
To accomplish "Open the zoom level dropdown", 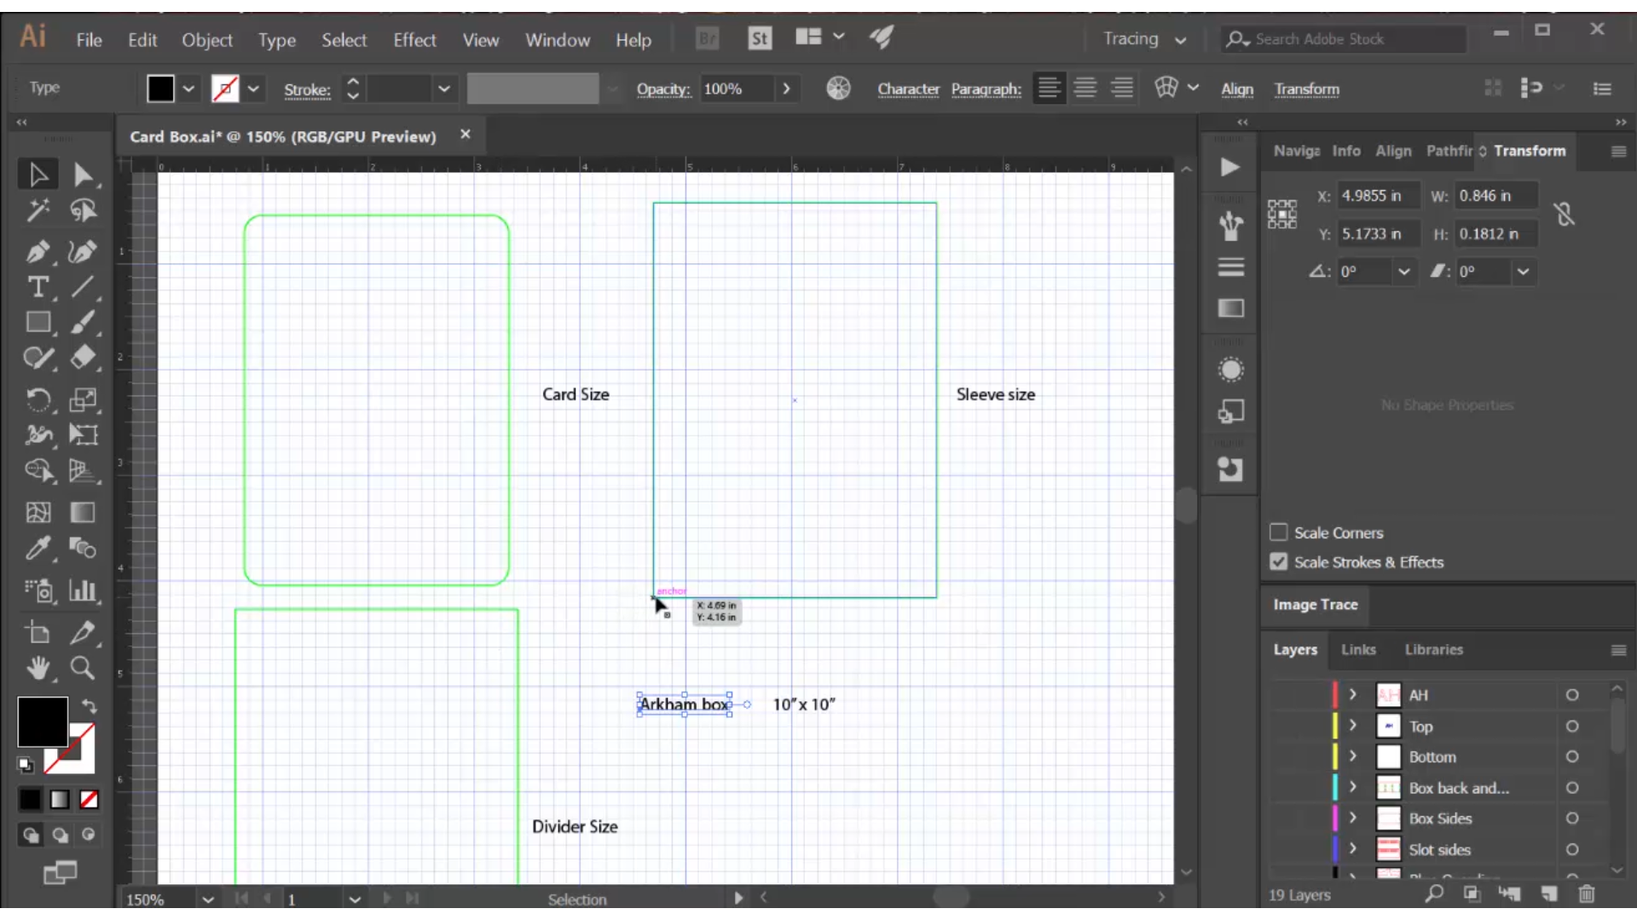I will click(208, 899).
